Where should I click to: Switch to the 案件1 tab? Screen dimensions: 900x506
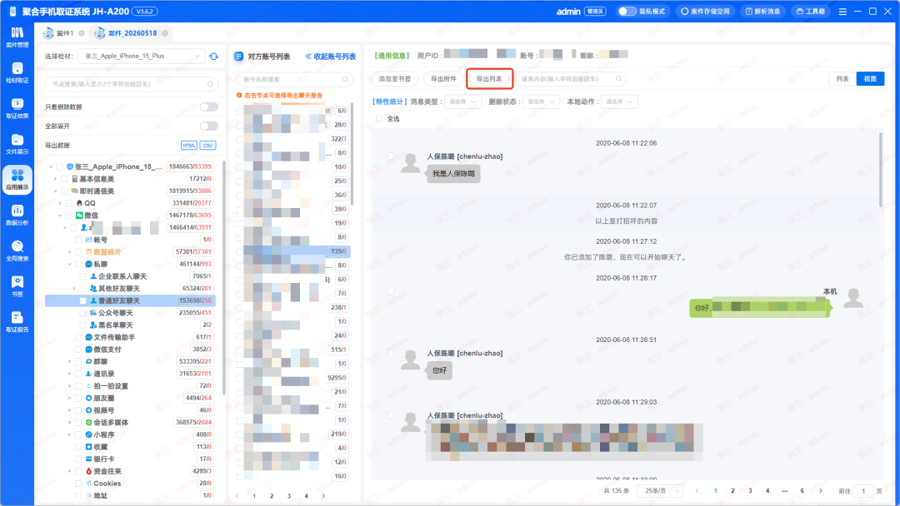click(x=64, y=33)
